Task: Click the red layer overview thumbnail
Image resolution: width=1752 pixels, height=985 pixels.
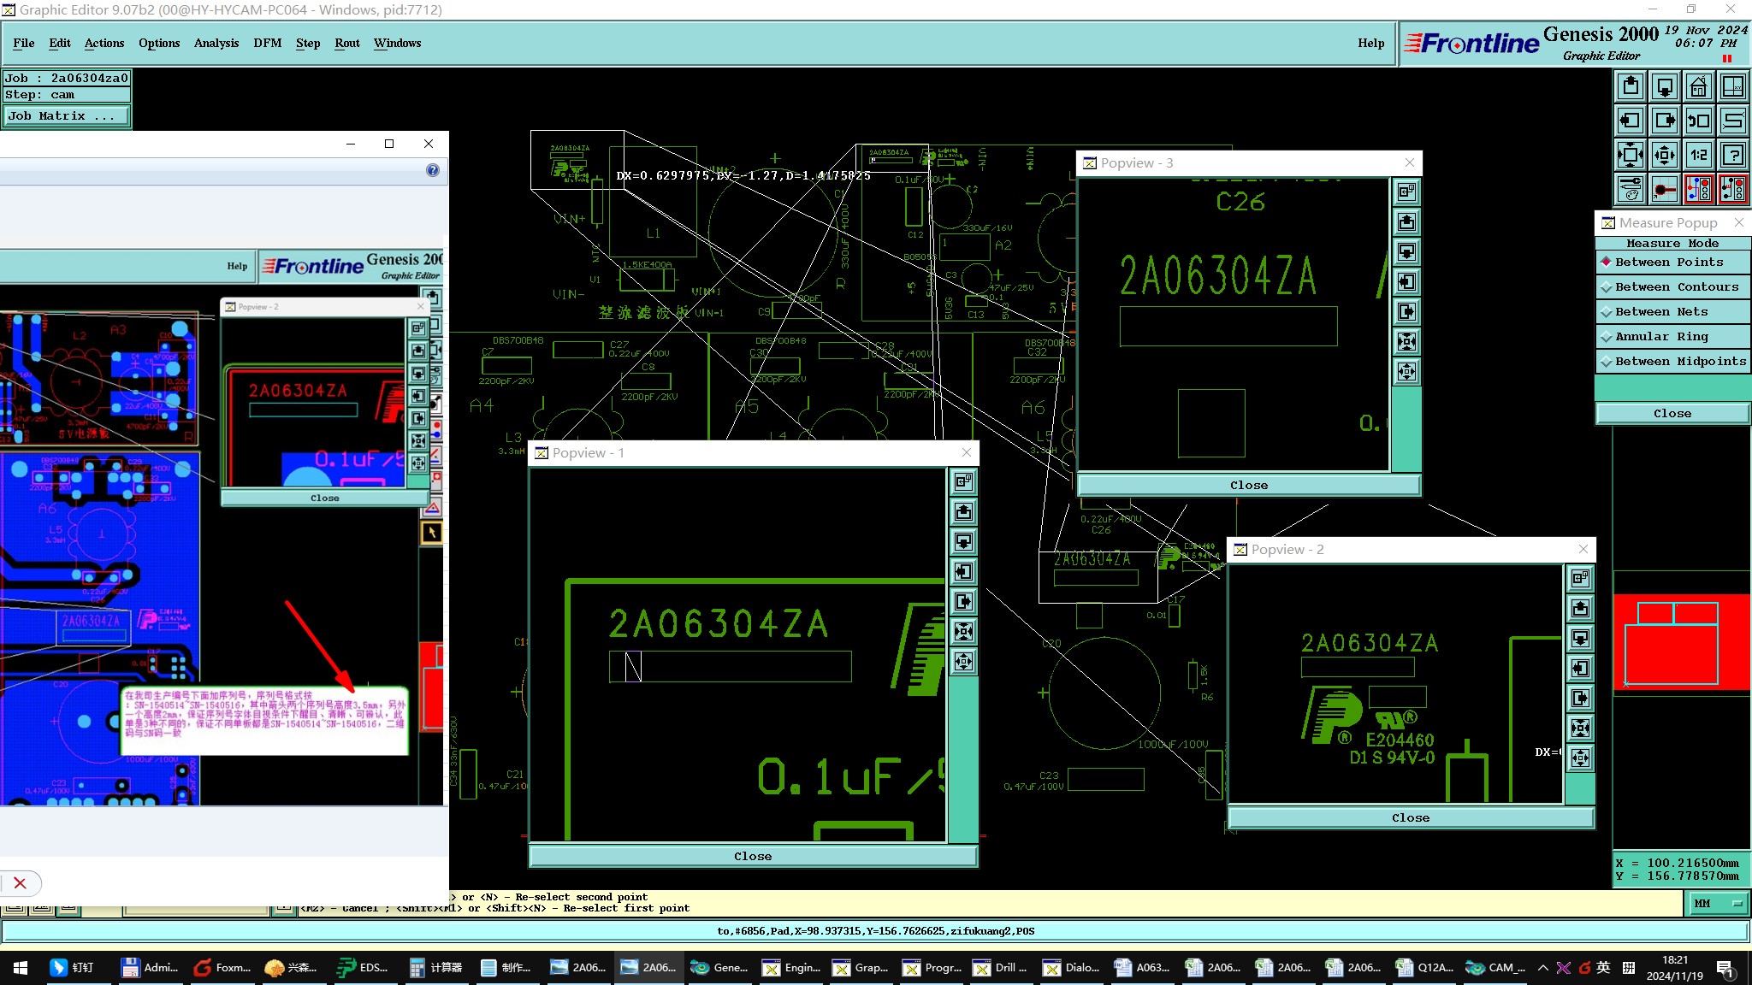Action: (x=1680, y=643)
